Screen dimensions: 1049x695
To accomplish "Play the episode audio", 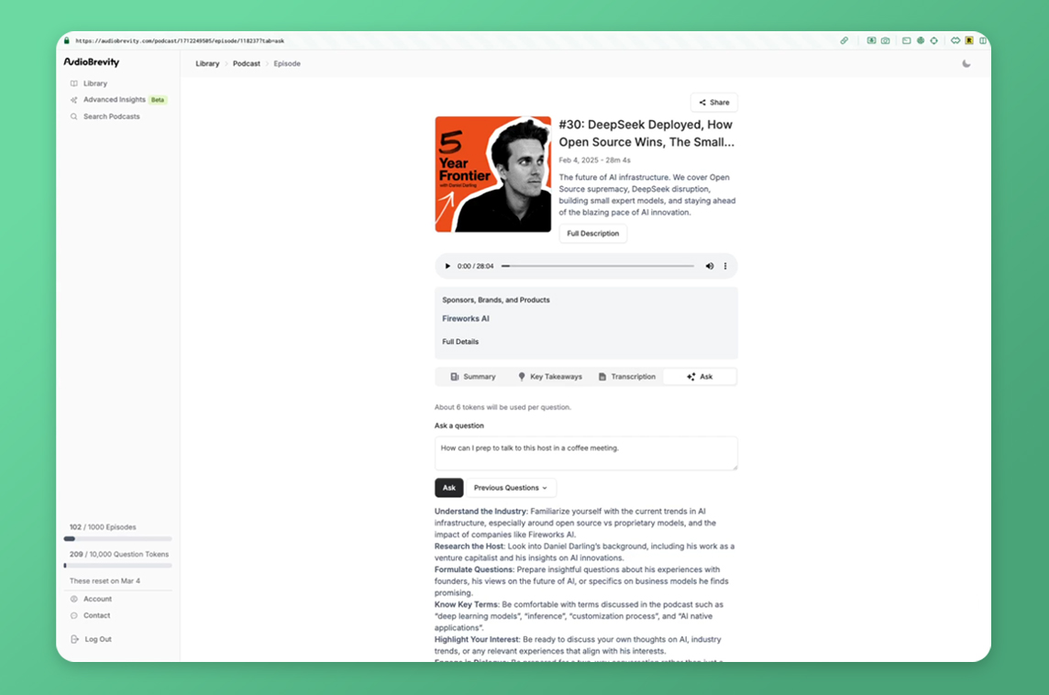I will (x=447, y=266).
